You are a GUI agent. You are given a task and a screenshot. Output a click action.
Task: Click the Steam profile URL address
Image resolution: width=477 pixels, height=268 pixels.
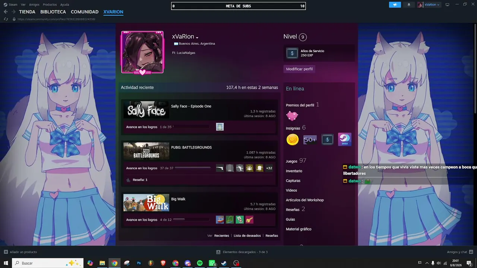click(56, 19)
